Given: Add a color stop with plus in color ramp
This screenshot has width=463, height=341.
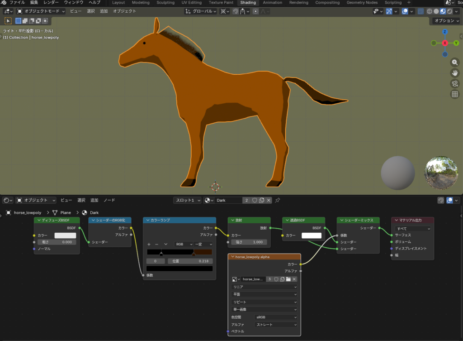Looking at the screenshot, I should pyautogui.click(x=149, y=244).
